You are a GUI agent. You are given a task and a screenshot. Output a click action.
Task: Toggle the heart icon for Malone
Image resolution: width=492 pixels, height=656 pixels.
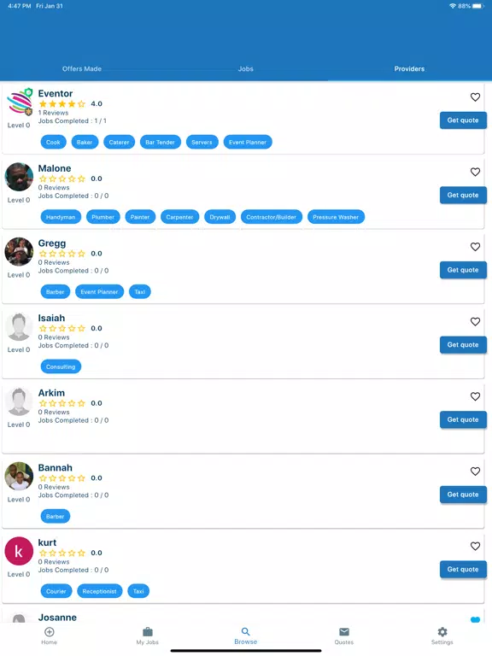(475, 172)
